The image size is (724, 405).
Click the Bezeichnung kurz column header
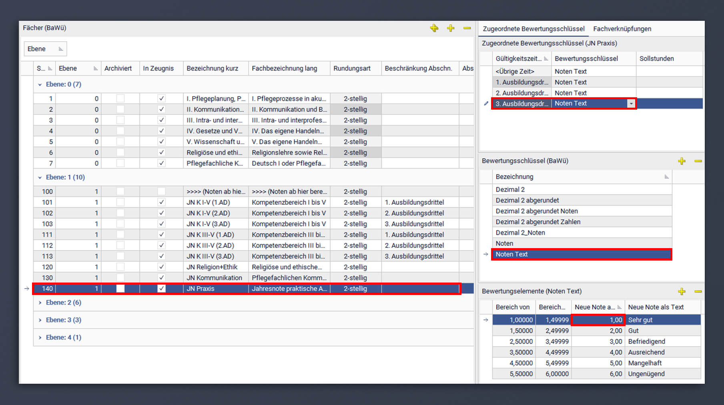point(216,68)
